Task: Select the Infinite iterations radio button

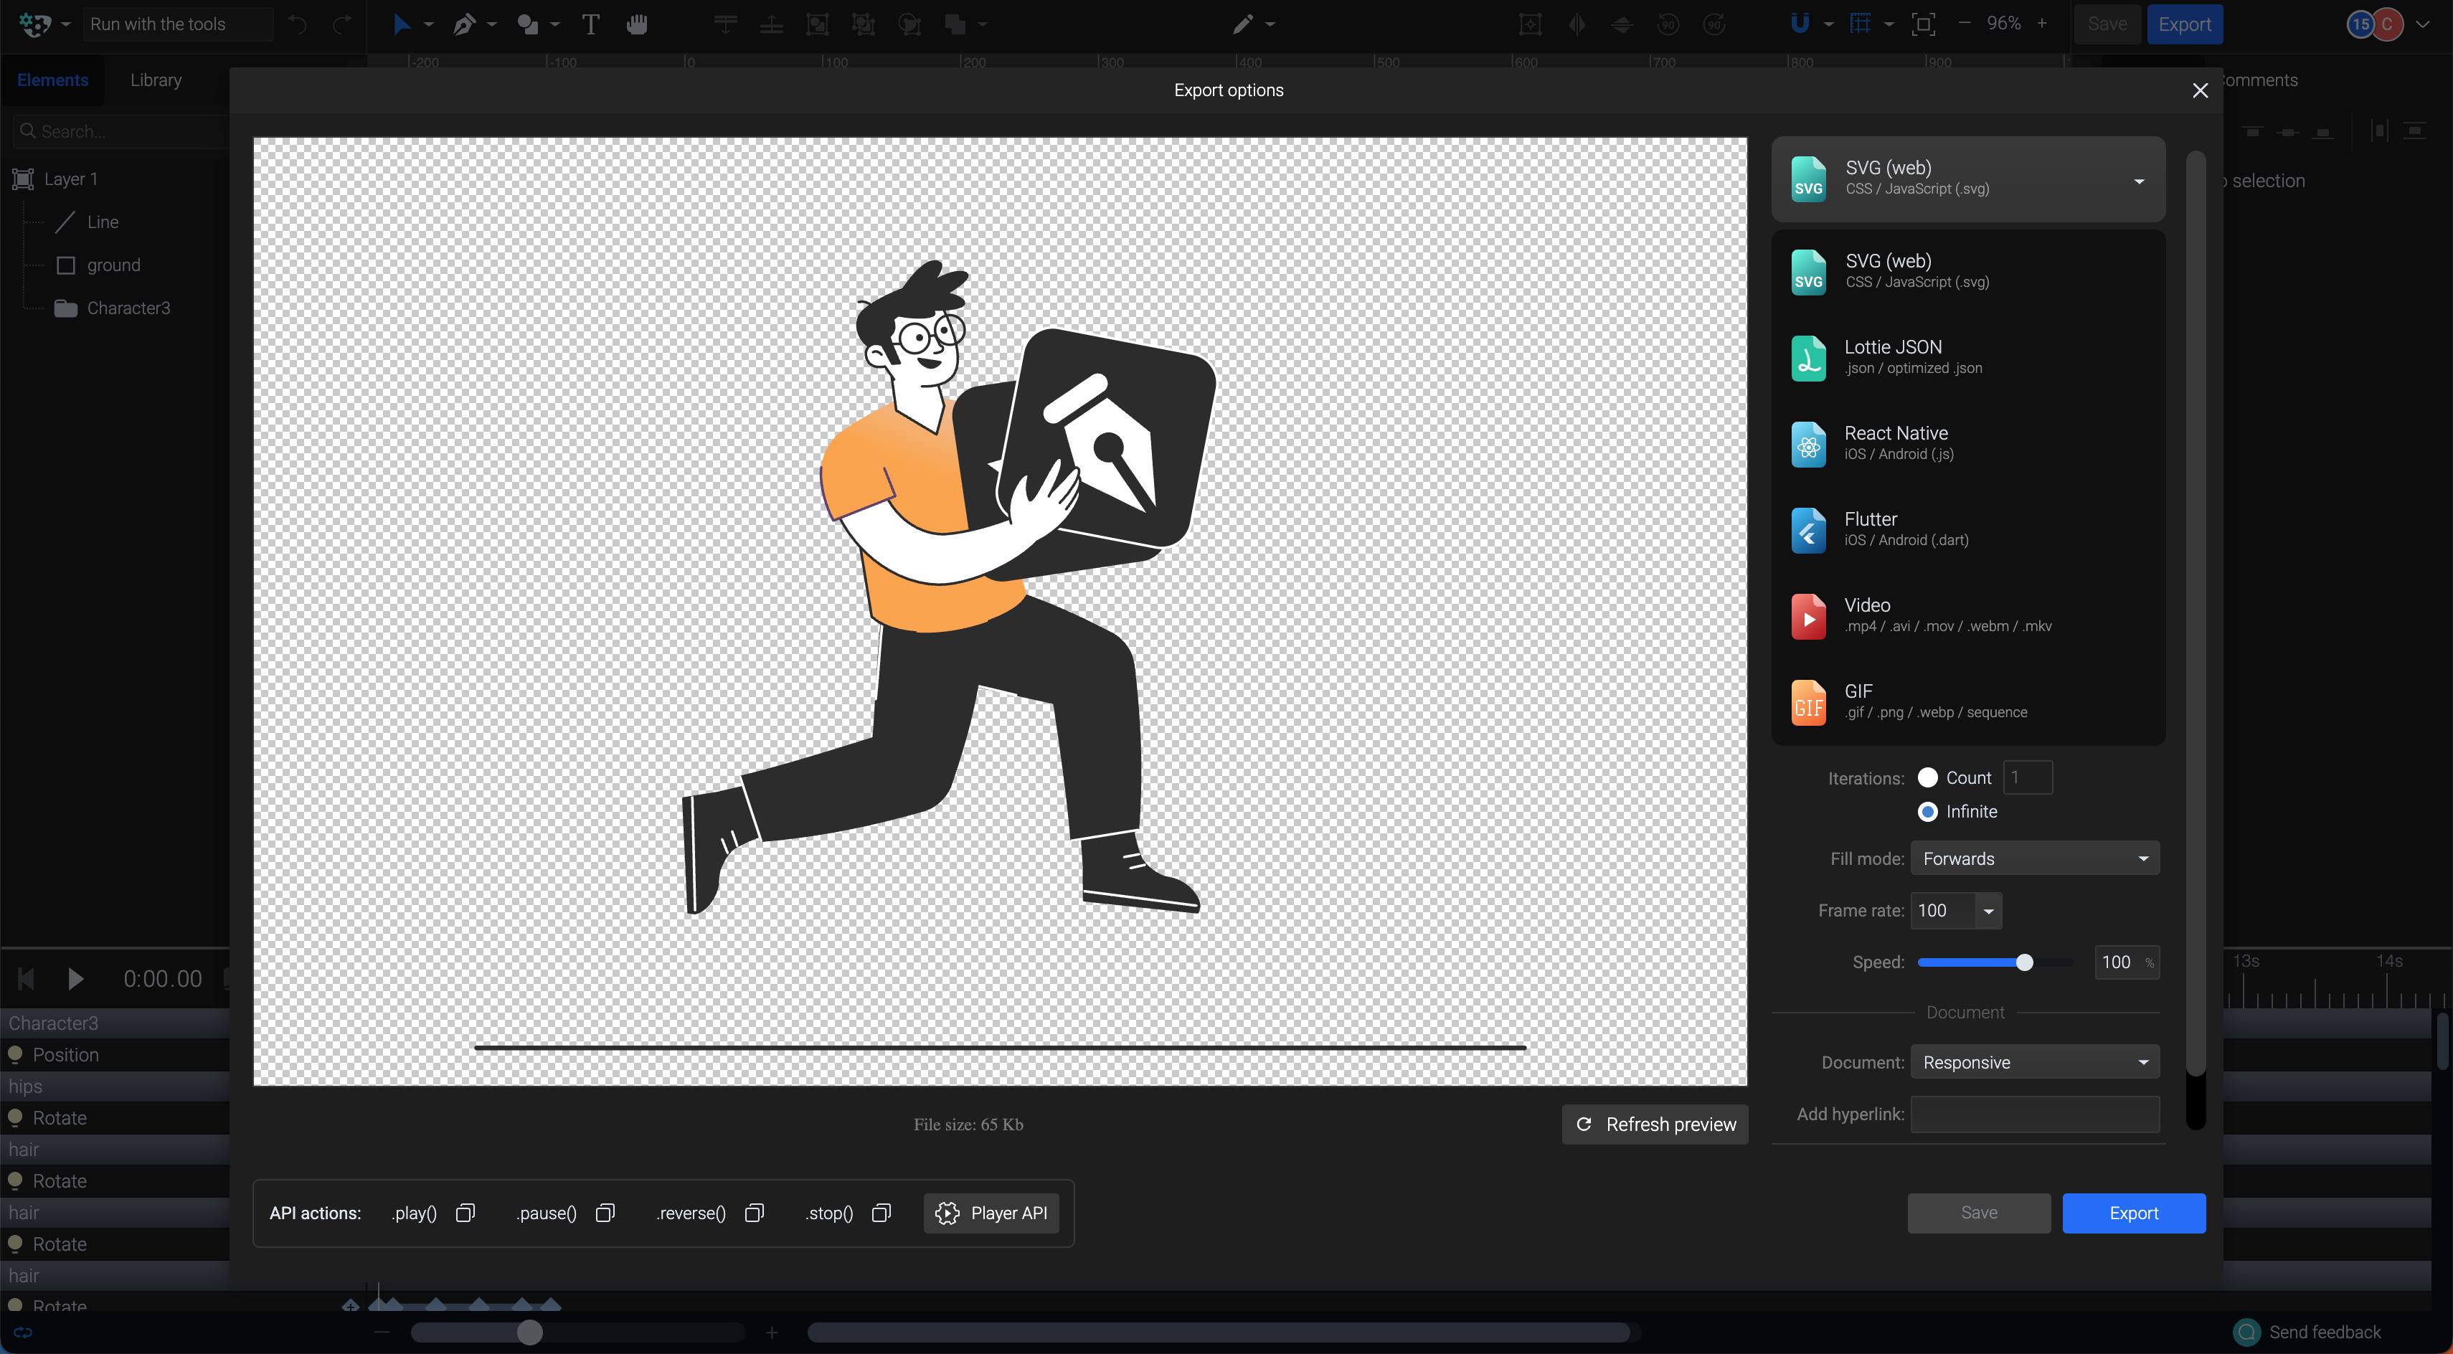Action: pyautogui.click(x=1928, y=811)
